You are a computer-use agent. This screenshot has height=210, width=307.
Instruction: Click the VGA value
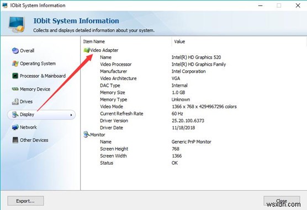pyautogui.click(x=176, y=78)
